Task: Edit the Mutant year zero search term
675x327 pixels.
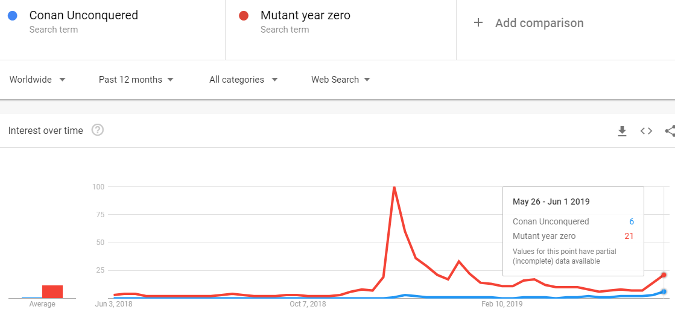Action: coord(305,16)
